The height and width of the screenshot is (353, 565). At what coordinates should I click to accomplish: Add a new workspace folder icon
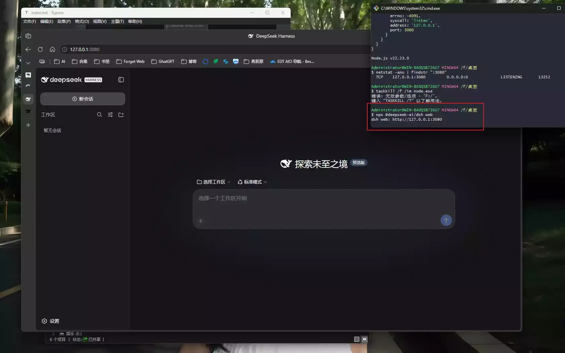pyautogui.click(x=121, y=115)
